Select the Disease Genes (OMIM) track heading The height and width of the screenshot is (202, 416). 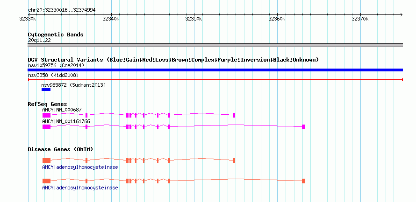[60, 149]
